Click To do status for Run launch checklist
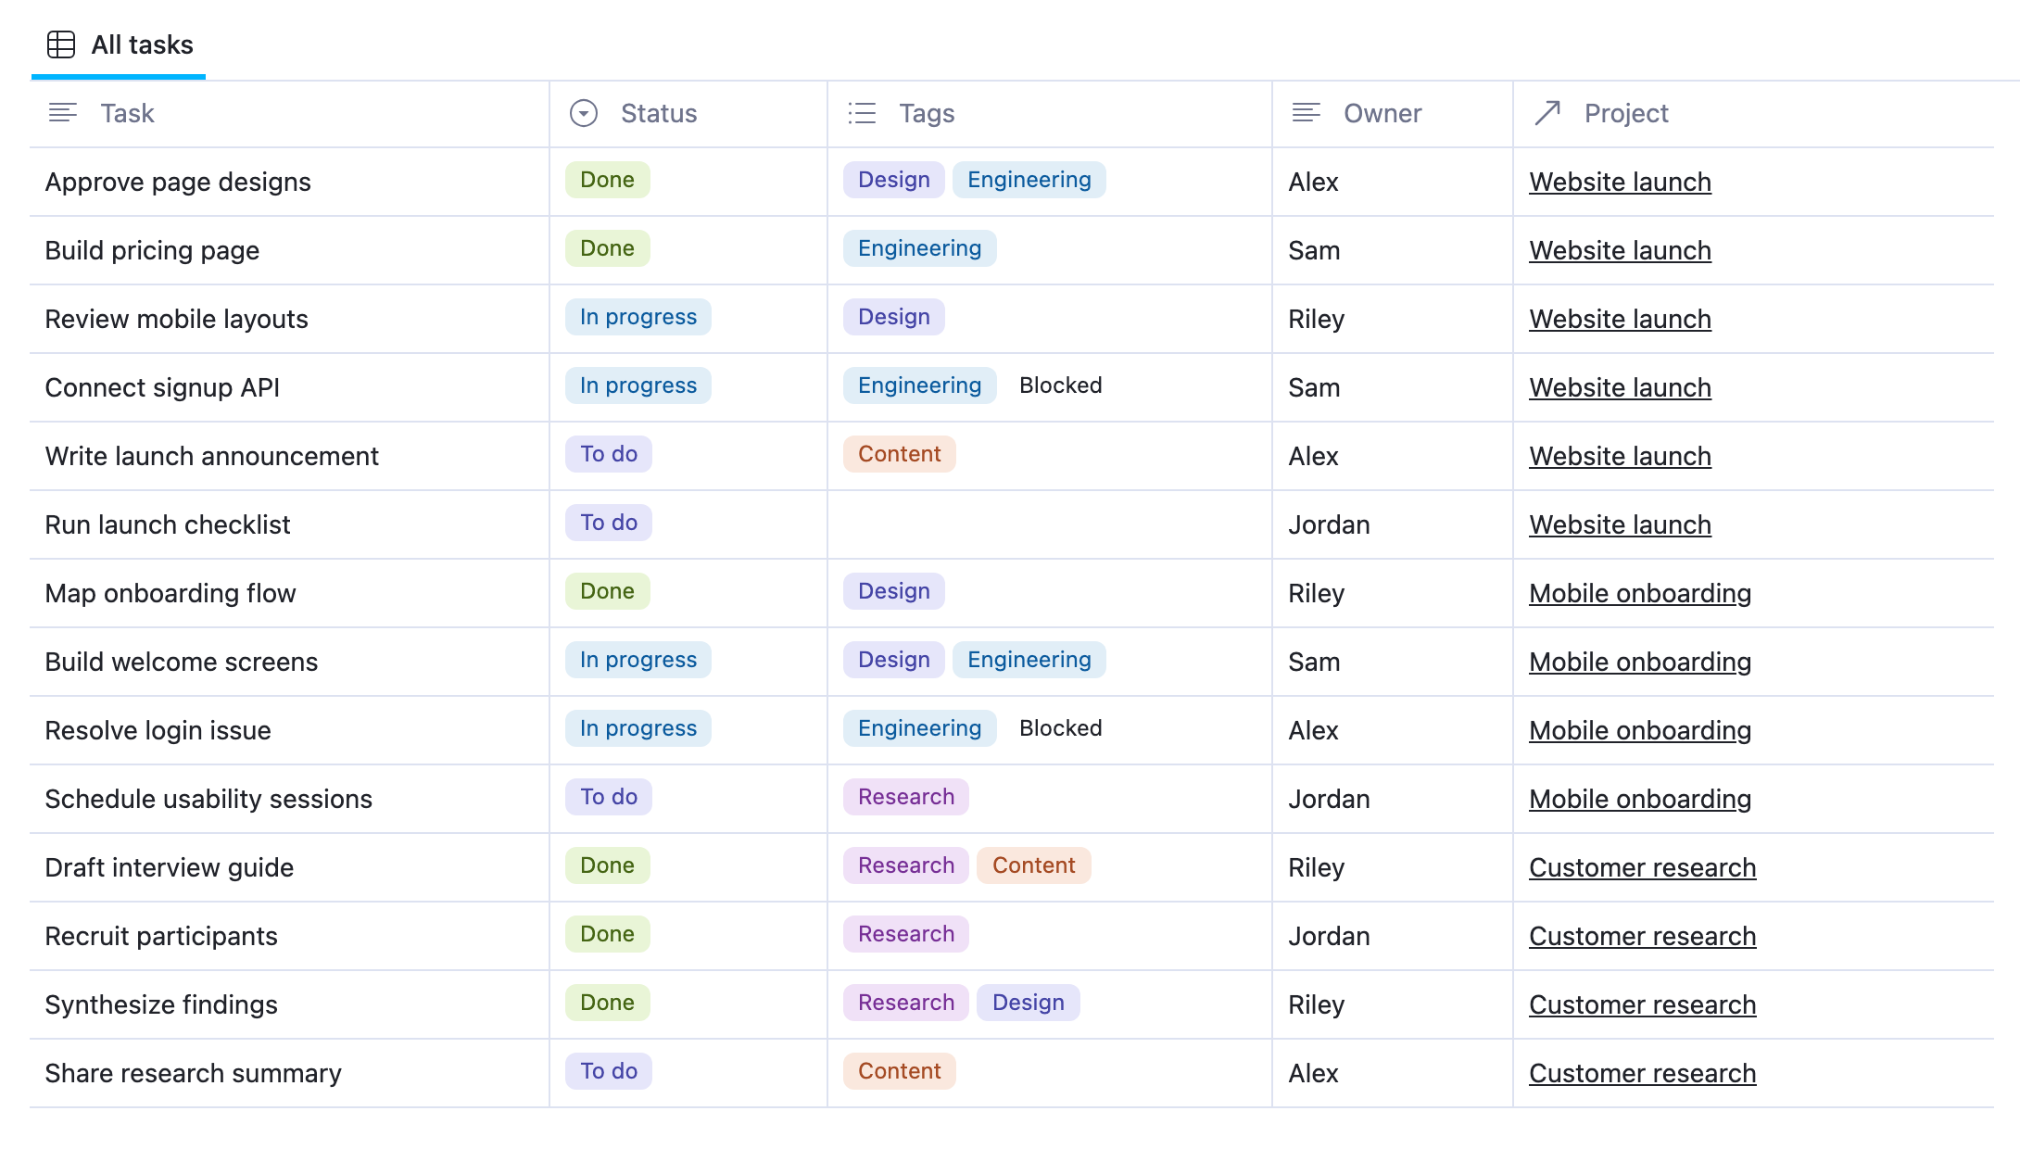The width and height of the screenshot is (2020, 1149). click(x=609, y=523)
